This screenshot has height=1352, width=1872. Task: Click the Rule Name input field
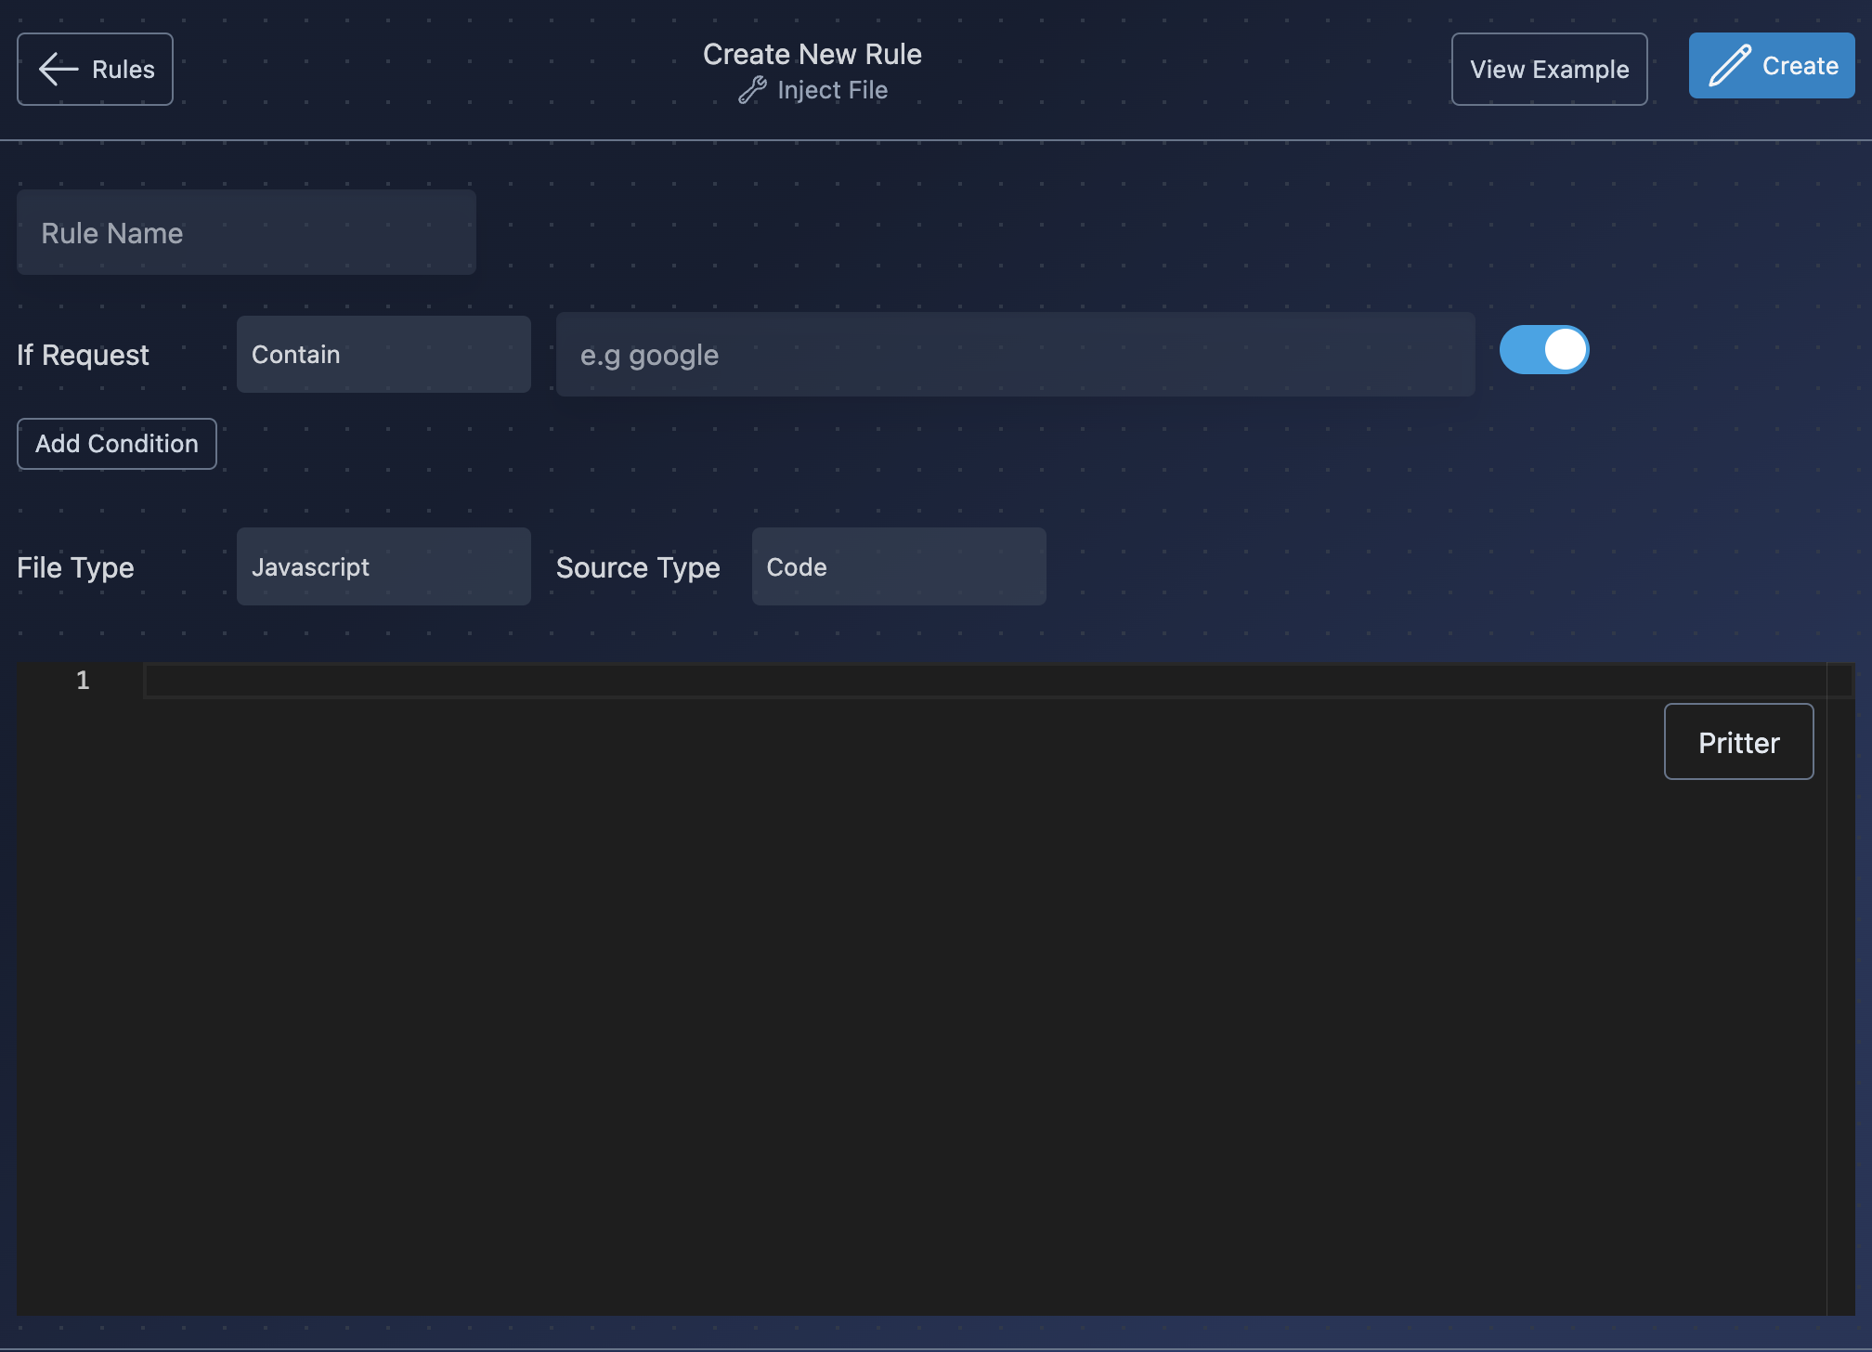(x=247, y=231)
